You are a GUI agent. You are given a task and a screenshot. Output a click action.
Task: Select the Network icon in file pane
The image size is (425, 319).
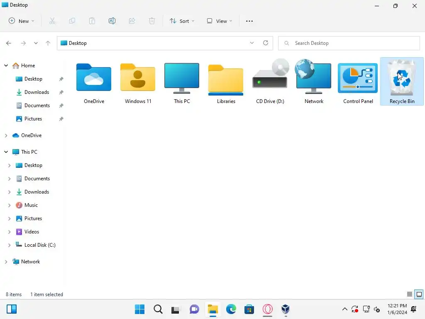coord(314,81)
